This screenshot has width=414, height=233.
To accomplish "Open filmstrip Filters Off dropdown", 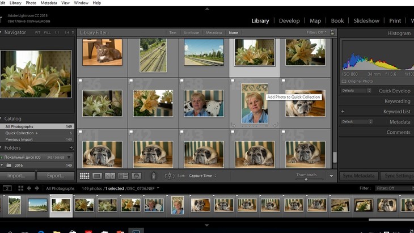I will click(x=395, y=188).
